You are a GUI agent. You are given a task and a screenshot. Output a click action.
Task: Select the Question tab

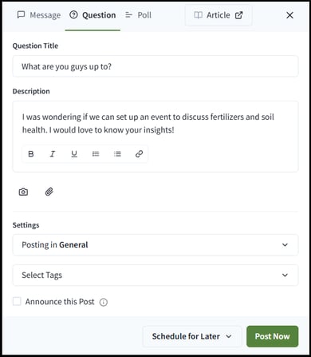point(93,15)
